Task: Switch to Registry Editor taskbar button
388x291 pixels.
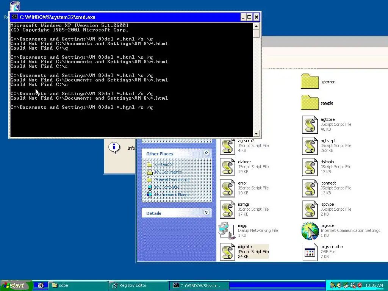Action: coord(139,285)
